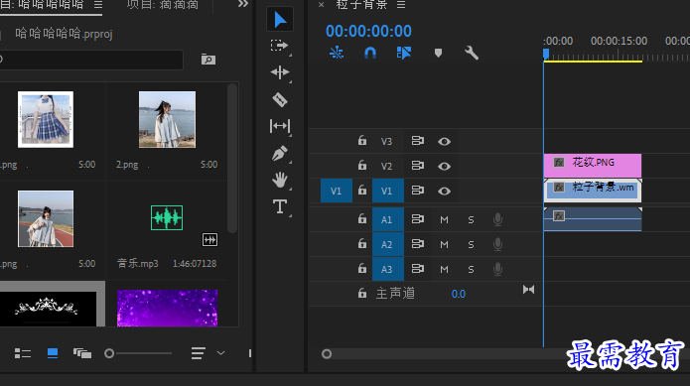The width and height of the screenshot is (690, 386).
Task: Expand sort options chevron
Action: pyautogui.click(x=221, y=353)
